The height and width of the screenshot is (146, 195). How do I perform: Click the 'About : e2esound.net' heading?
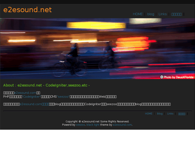coord(46,85)
